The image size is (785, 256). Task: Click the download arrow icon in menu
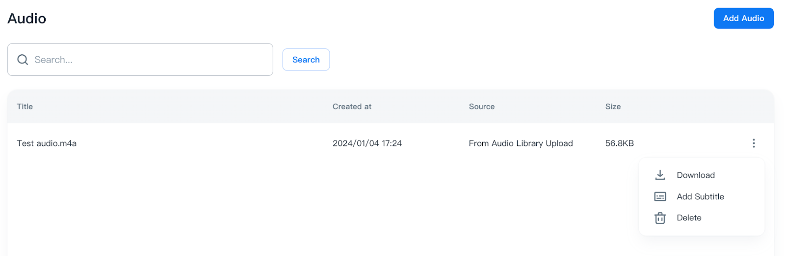[x=660, y=175]
